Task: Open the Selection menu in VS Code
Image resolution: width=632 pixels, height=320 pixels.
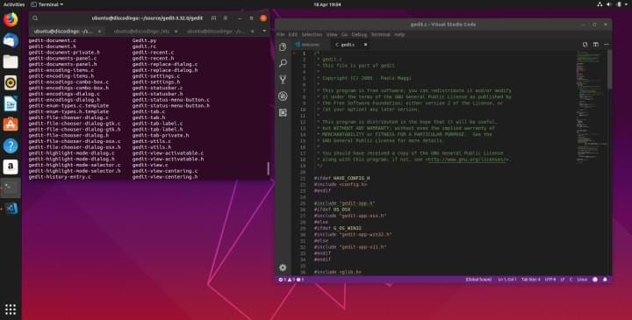Action: (312, 34)
